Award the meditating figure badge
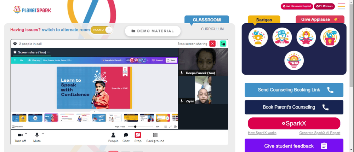The width and height of the screenshot is (354, 152). pos(306,37)
